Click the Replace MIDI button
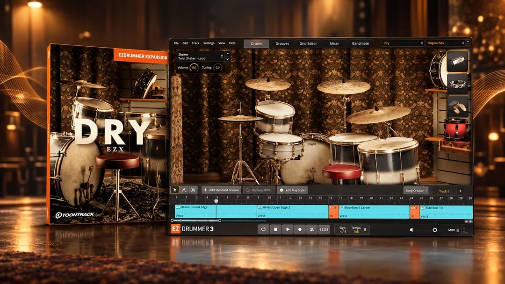505x284 pixels. (x=260, y=190)
